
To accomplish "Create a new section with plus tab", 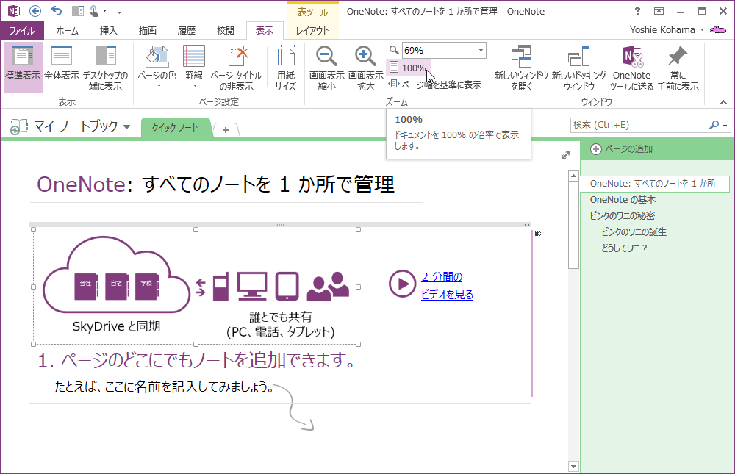I will [226, 130].
